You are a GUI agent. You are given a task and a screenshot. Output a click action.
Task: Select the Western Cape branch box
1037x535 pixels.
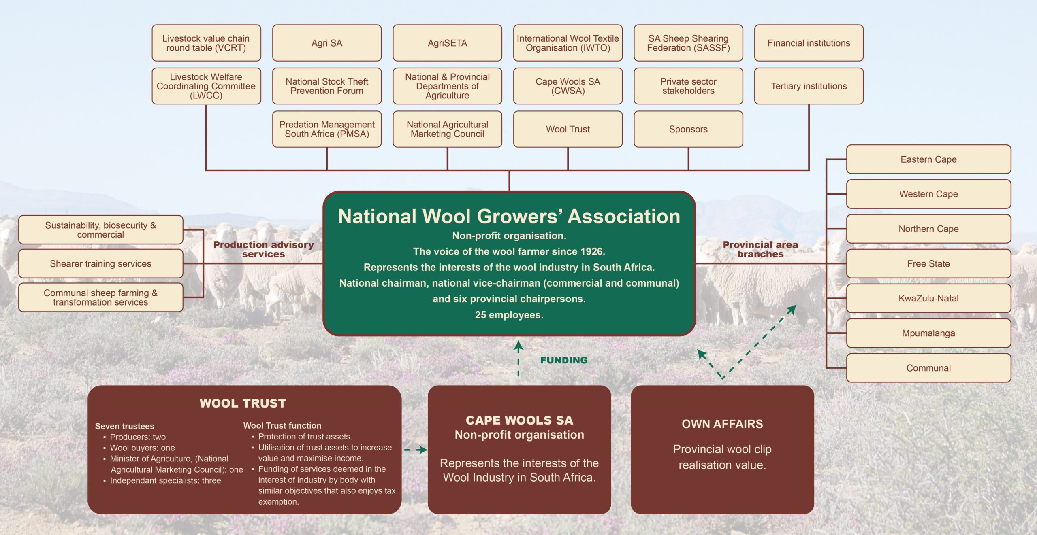click(928, 194)
